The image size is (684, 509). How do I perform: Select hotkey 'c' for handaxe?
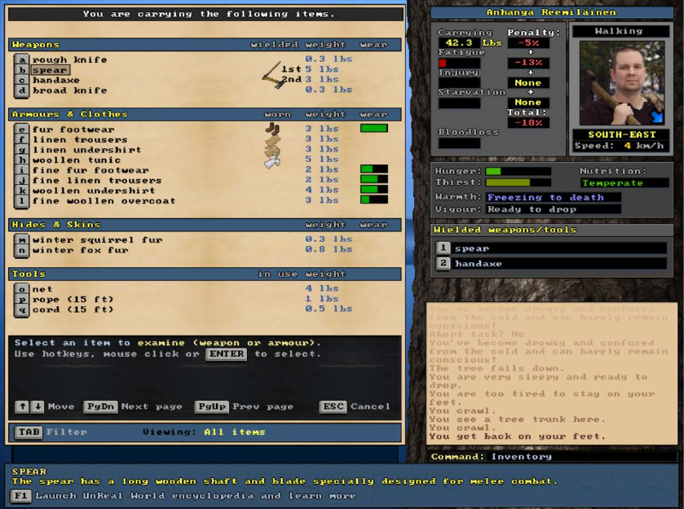pos(21,80)
